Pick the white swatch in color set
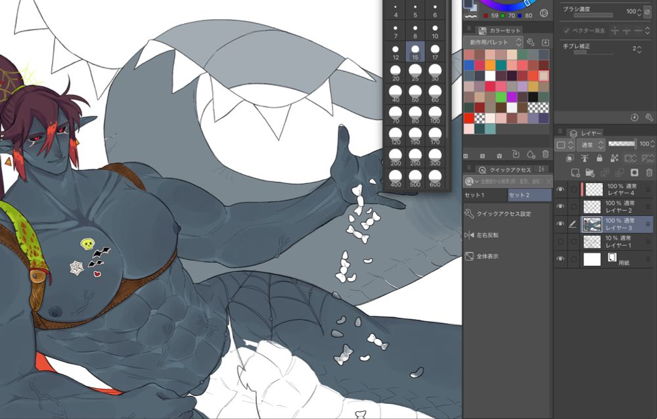 coord(490,76)
